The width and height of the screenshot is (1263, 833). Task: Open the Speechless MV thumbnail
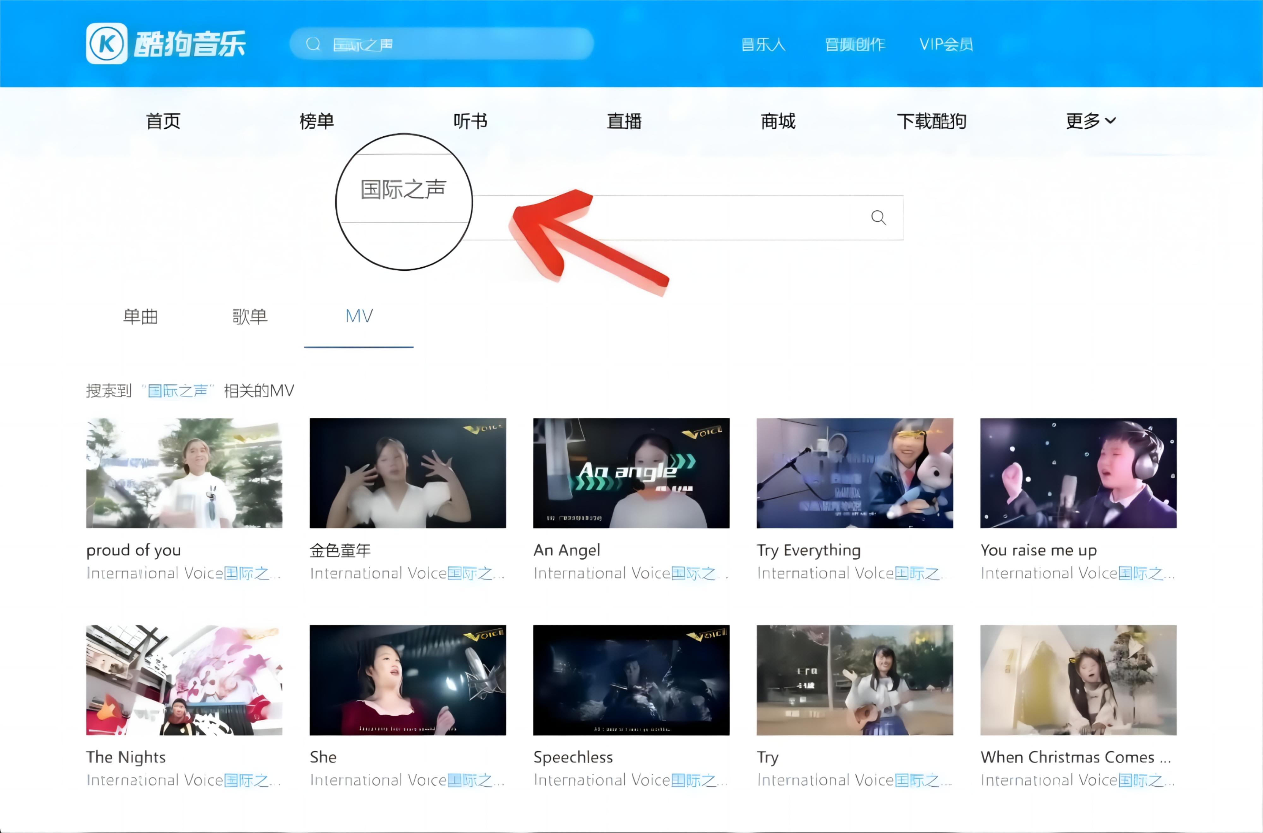pos(631,680)
